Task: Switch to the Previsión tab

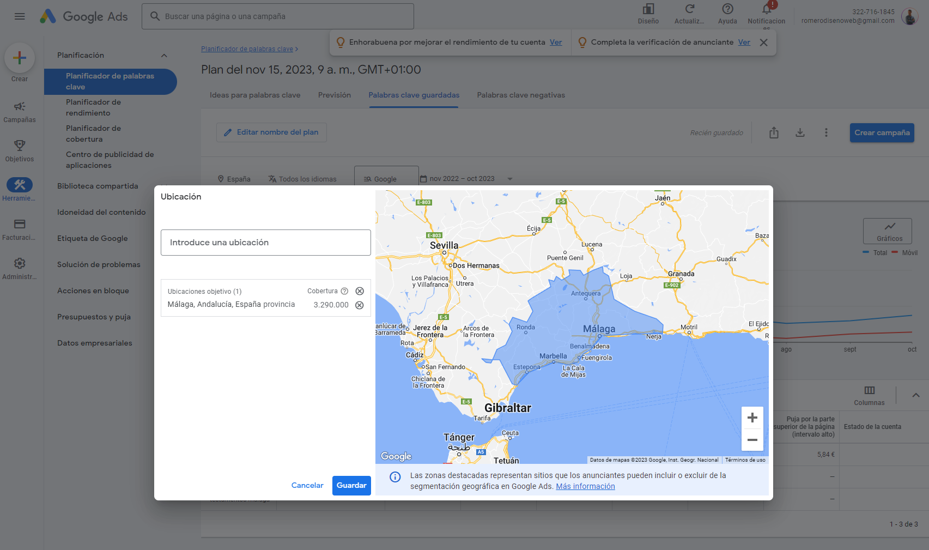Action: 335,95
